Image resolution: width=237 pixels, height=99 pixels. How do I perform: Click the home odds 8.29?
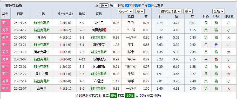(x=160, y=66)
